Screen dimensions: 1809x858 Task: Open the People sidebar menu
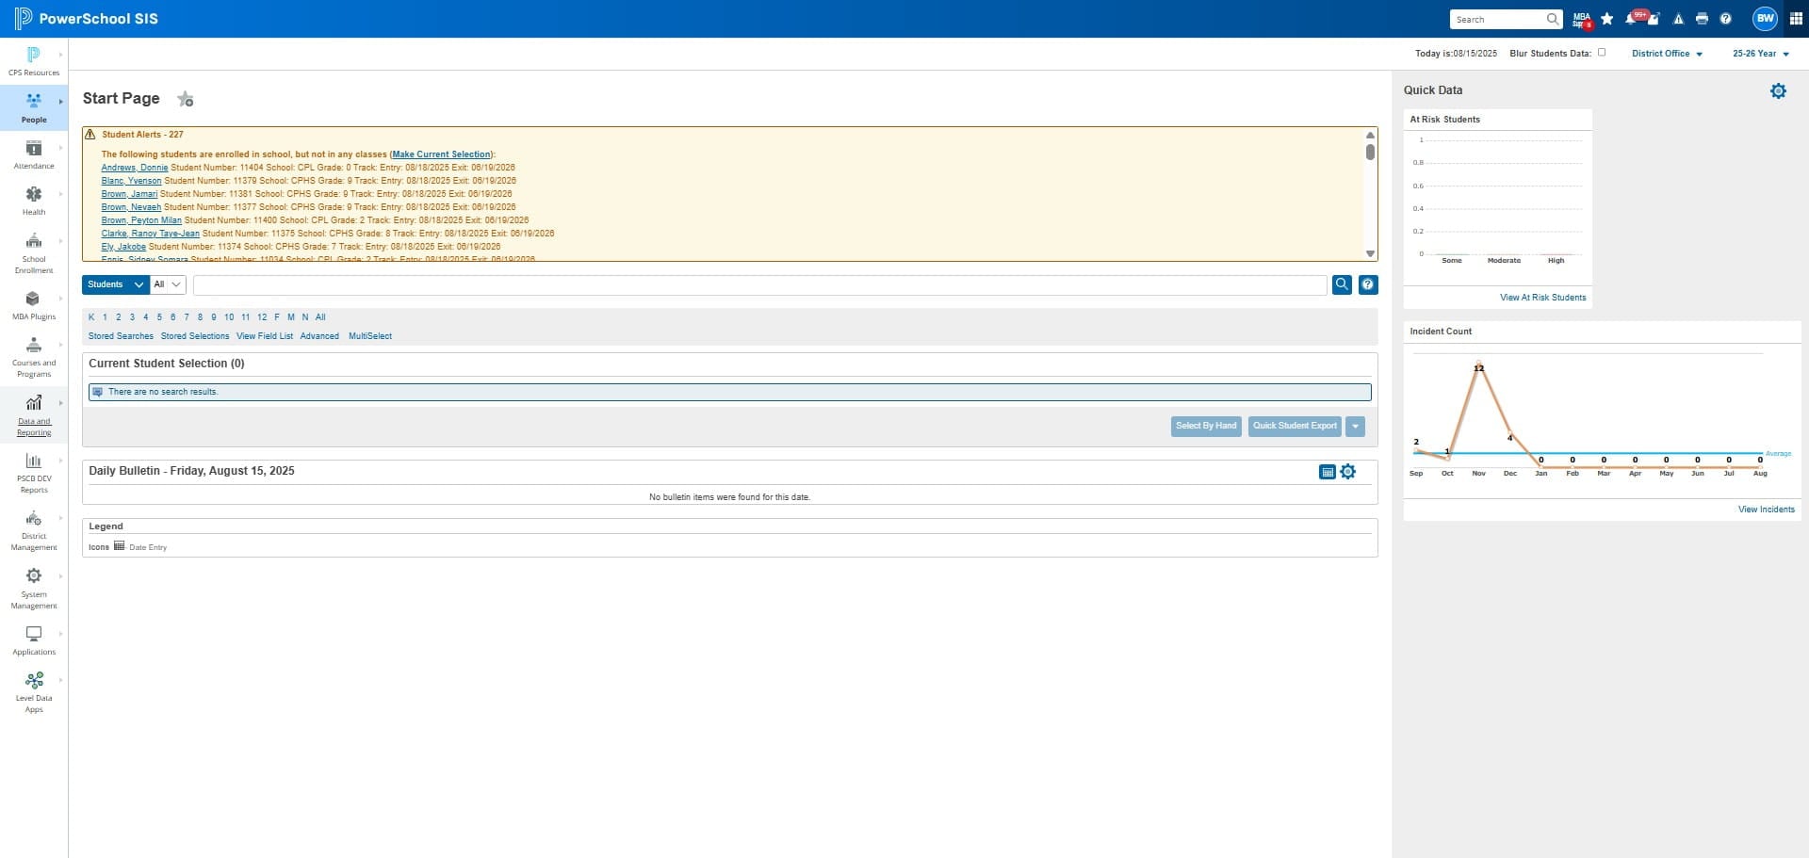pyautogui.click(x=34, y=107)
